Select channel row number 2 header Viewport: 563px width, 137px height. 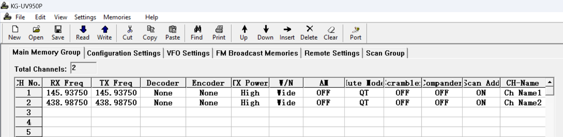tap(29, 102)
